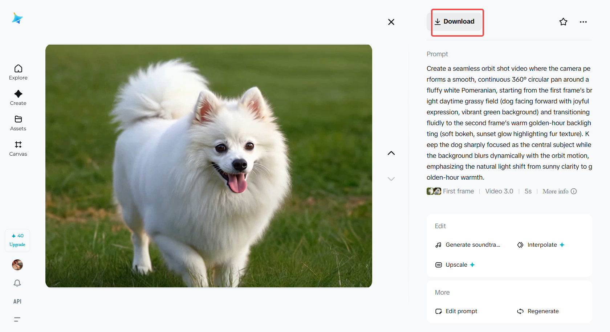Expand the sidebar menu icon at bottom
Viewport: 610px width, 332px height.
[x=17, y=319]
